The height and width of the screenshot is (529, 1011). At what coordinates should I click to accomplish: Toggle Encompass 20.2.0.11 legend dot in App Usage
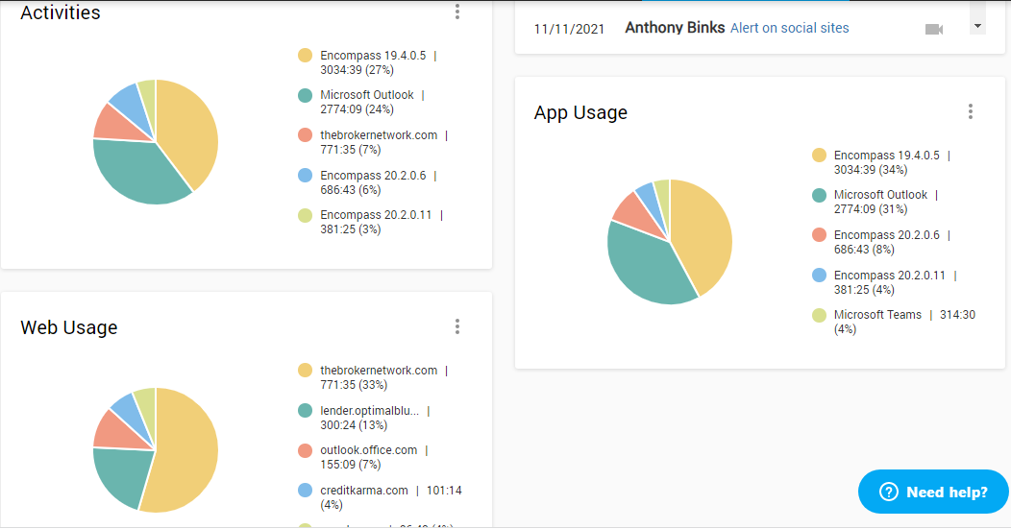819,276
